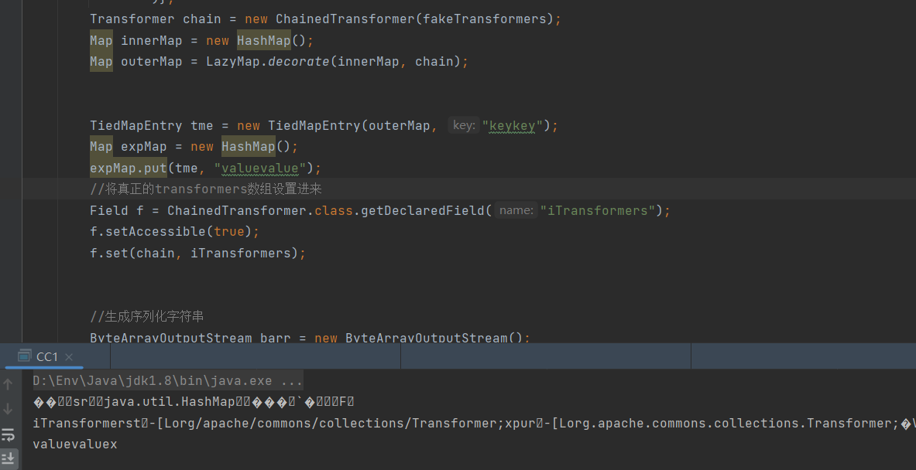Click the expMap variable declaration
The height and width of the screenshot is (470, 916).
point(144,146)
